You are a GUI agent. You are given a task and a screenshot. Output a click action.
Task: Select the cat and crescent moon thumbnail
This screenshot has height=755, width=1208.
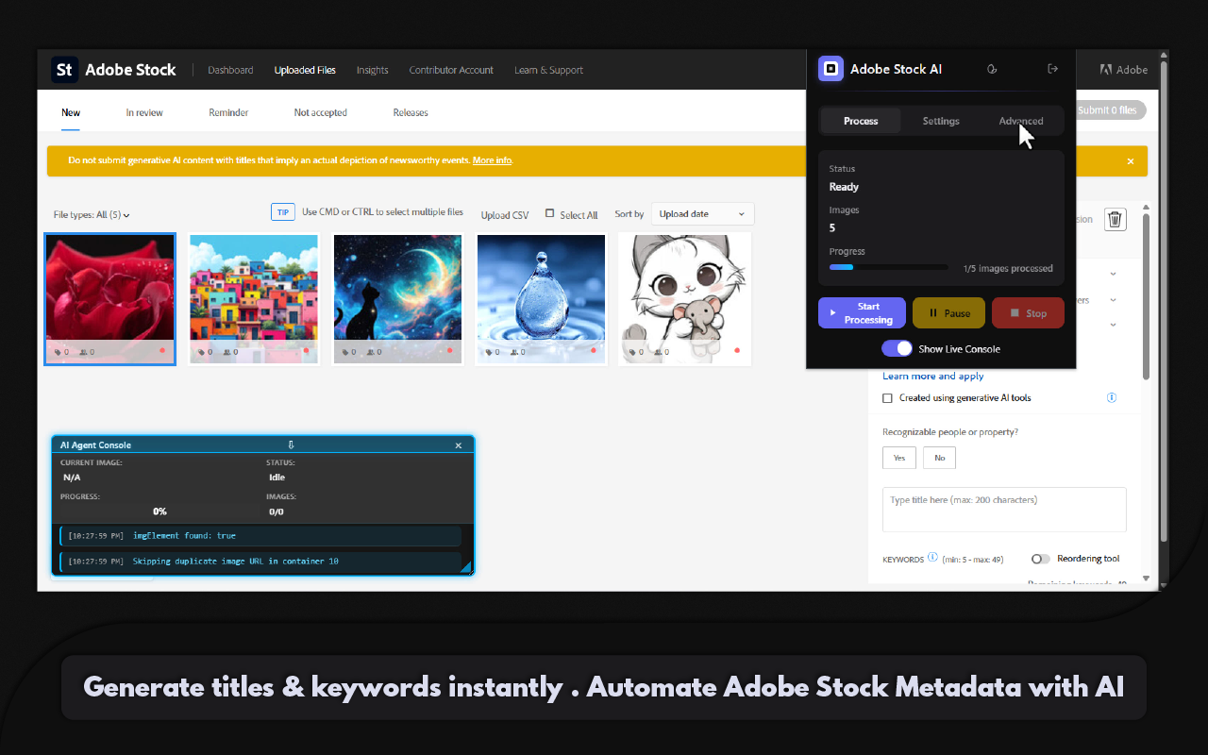tap(398, 299)
